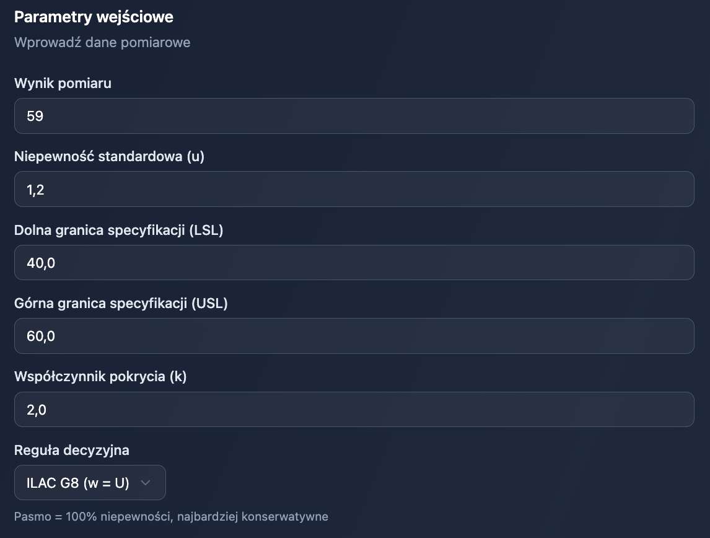Image resolution: width=710 pixels, height=538 pixels.
Task: Focus the Współczynnik pokrycia (k) input
Action: [354, 410]
